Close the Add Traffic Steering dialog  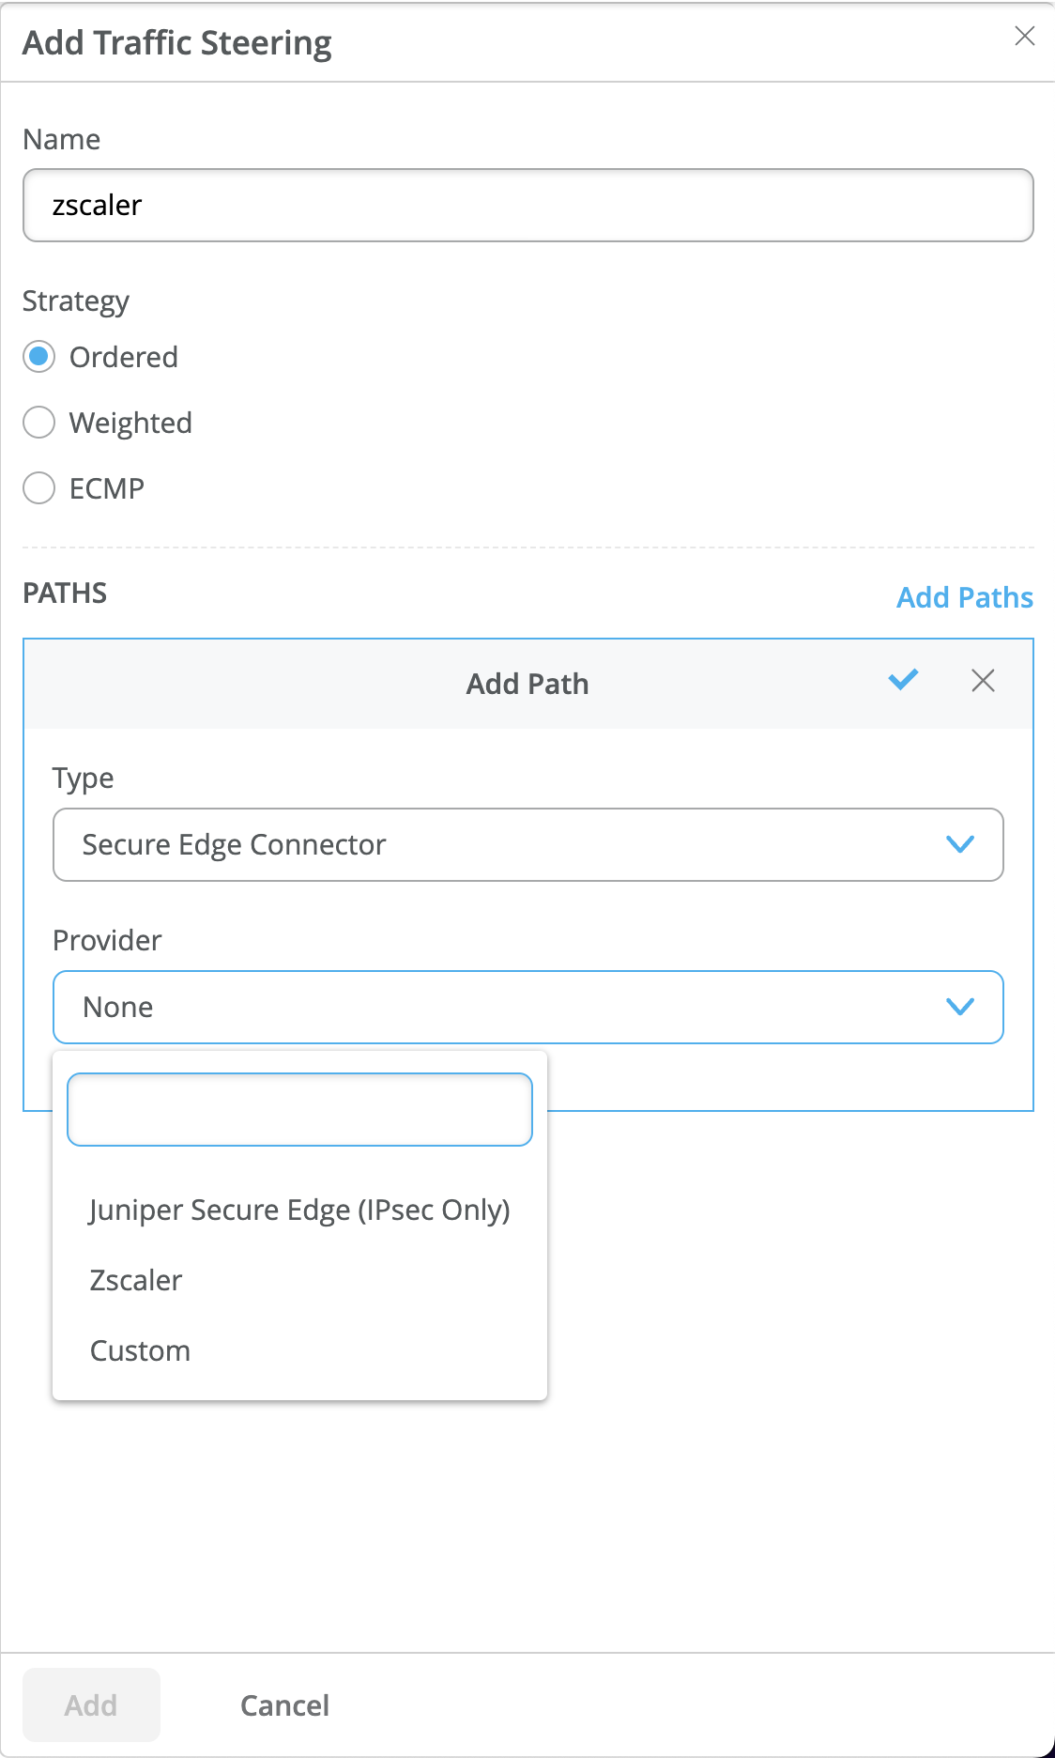pos(1024,37)
